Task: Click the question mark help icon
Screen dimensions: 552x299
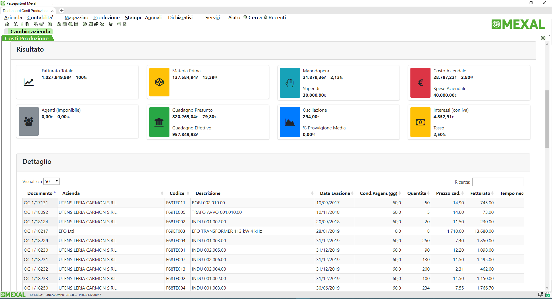Action: click(x=85, y=24)
